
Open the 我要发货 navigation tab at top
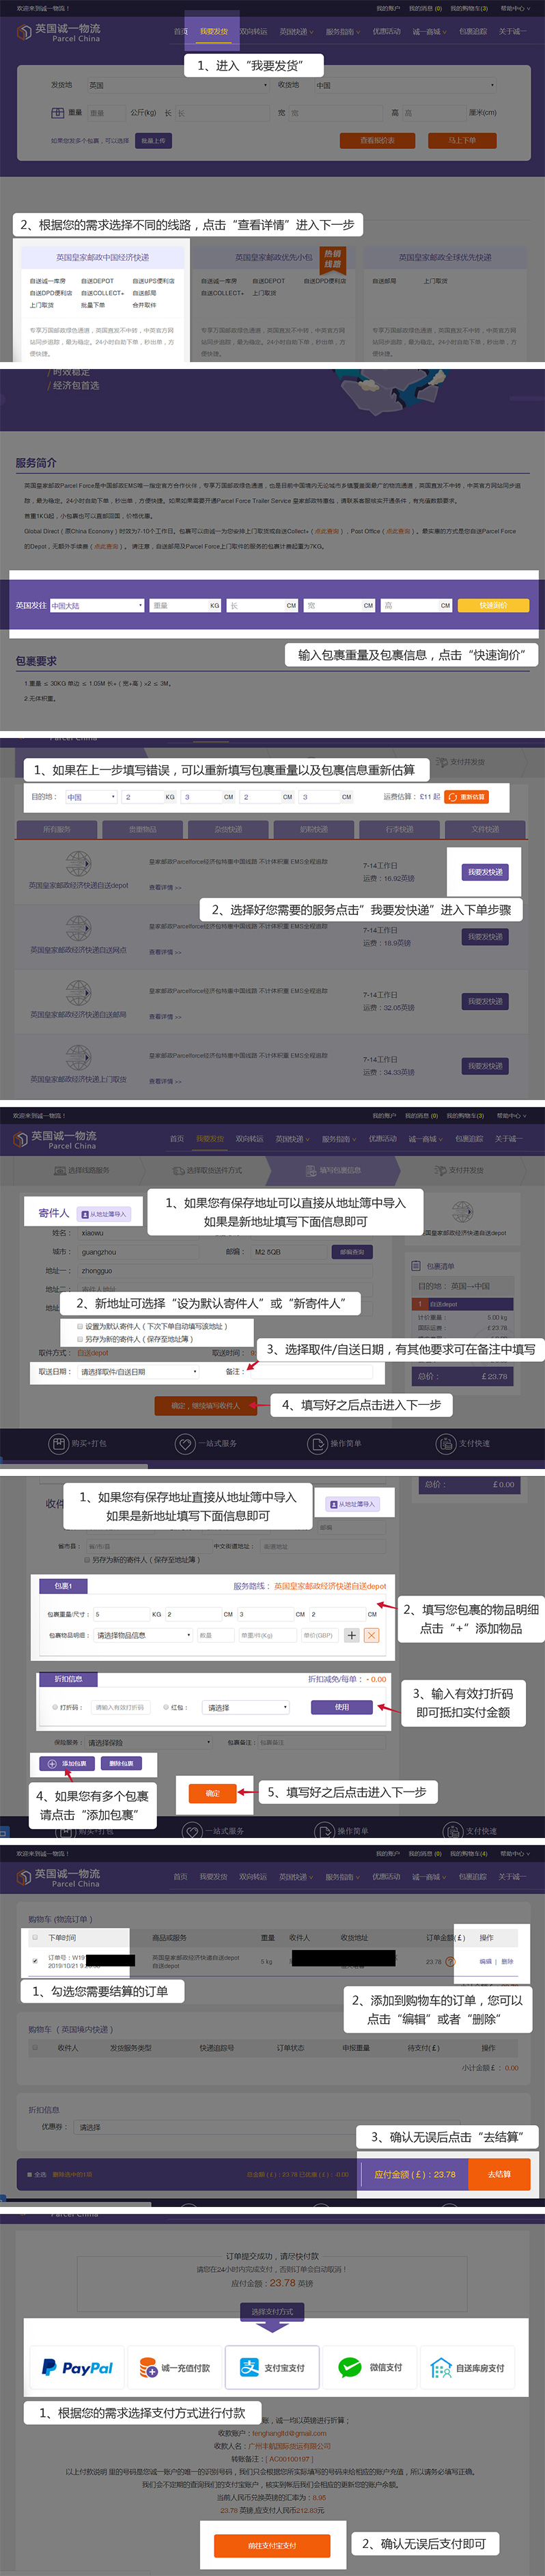click(x=213, y=31)
